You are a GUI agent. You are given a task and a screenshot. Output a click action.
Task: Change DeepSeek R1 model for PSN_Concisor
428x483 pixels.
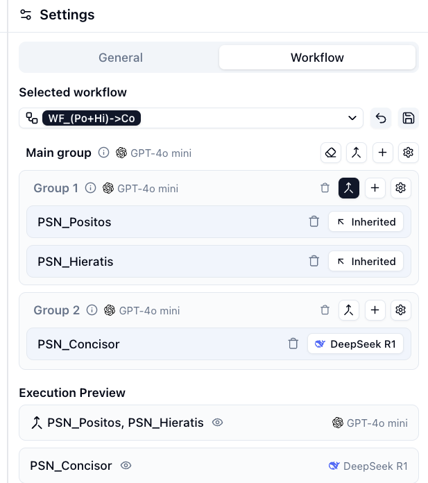pyautogui.click(x=355, y=344)
